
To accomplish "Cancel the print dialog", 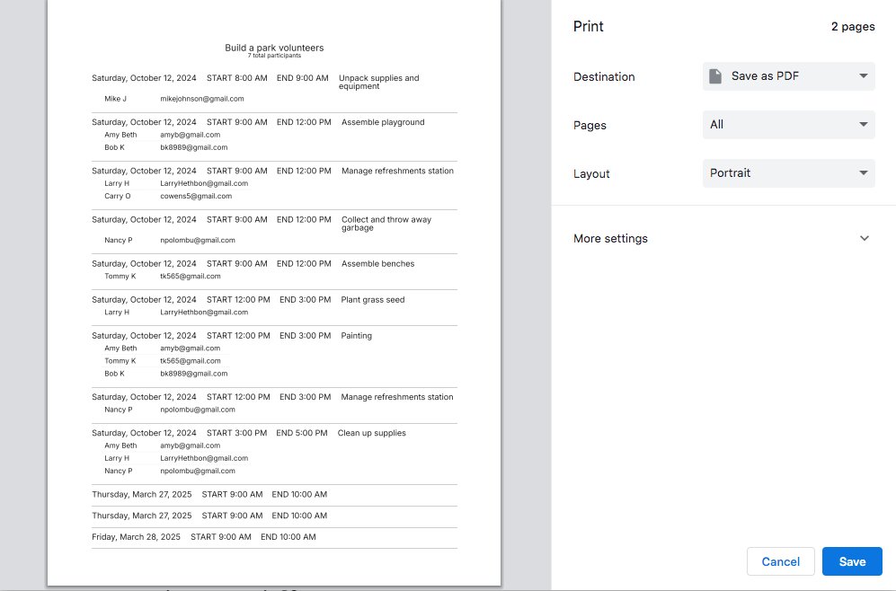I will click(781, 561).
